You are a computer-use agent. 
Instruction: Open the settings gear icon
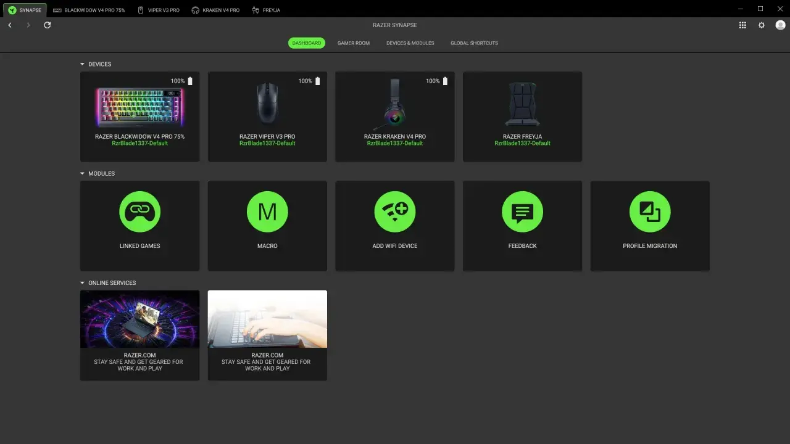tap(762, 25)
